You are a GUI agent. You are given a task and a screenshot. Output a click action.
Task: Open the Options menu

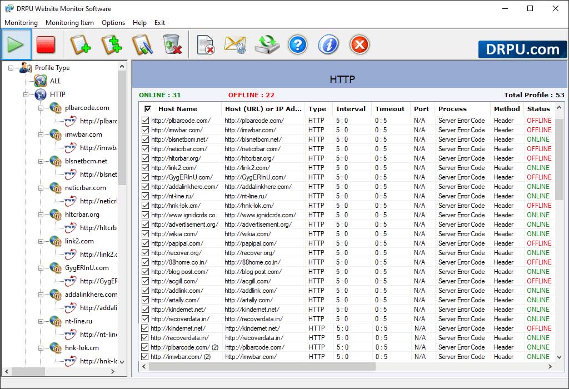click(x=113, y=22)
